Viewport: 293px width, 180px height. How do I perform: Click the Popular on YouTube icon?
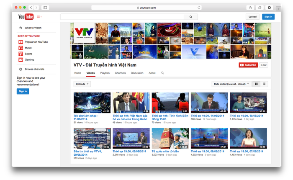tap(21, 42)
